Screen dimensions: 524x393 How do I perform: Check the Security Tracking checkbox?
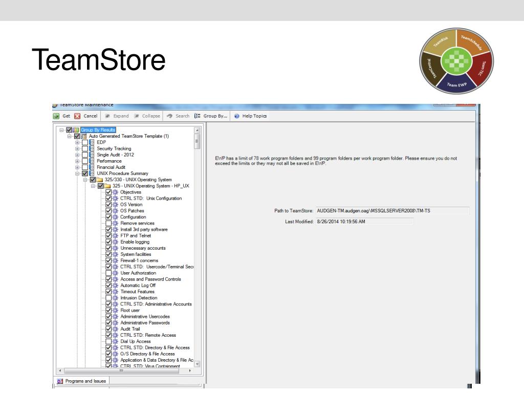[x=85, y=148]
